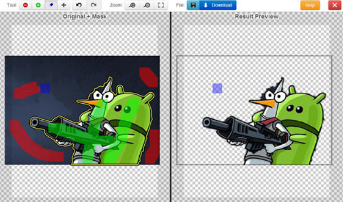The width and height of the screenshot is (343, 202).
Task: Click the Result Preview panel heading
Action: [x=257, y=16]
